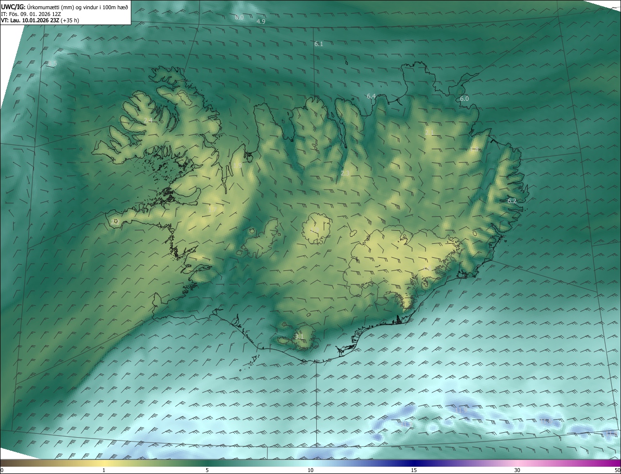Click the 1 tick on the colorbar
Image resolution: width=621 pixels, height=474 pixels.
104,470
